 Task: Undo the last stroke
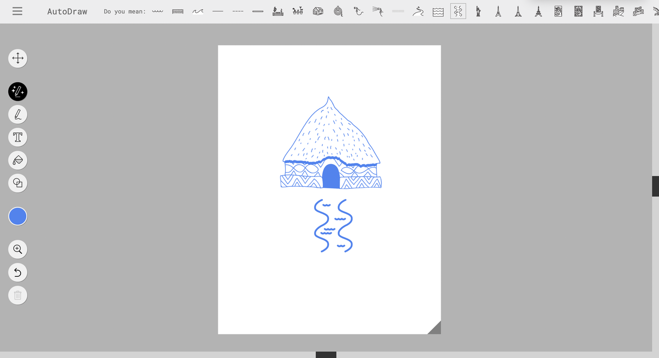point(18,273)
